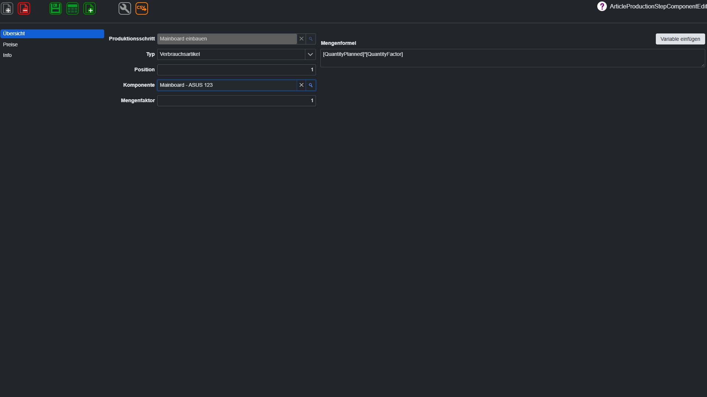Click the Mengenfaktor label
The height and width of the screenshot is (397, 707).
click(138, 101)
